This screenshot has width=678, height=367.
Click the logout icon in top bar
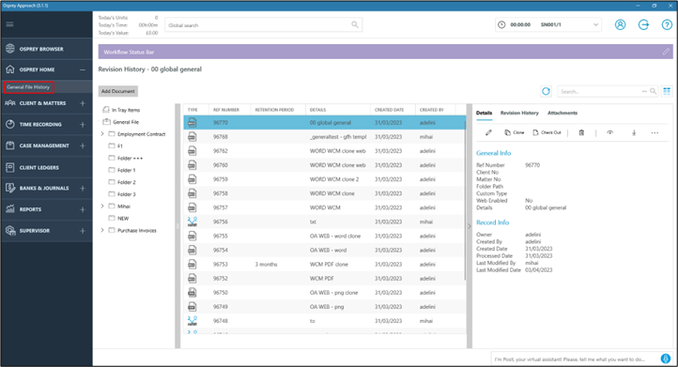coord(643,24)
